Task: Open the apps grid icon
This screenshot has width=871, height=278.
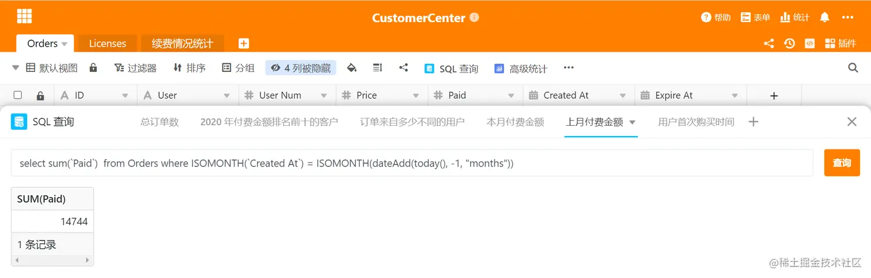Action: [24, 16]
